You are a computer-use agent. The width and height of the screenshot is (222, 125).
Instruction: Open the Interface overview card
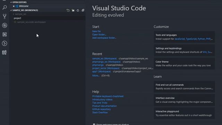click(184, 100)
